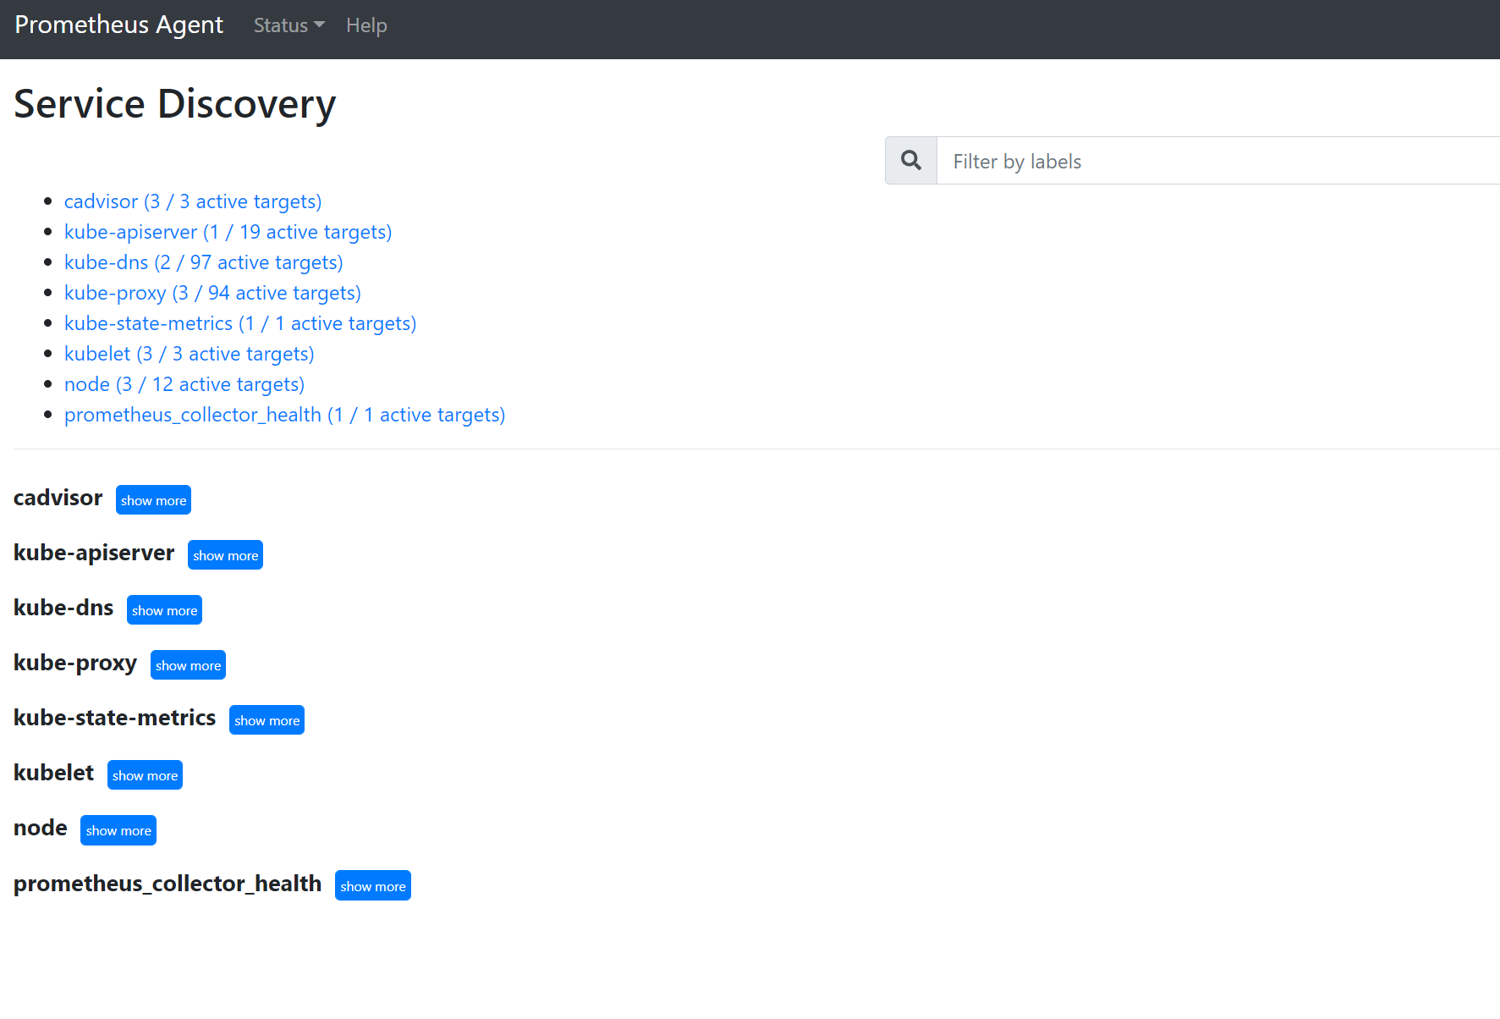Open kube-apiserver targets link in list
The width and height of the screenshot is (1500, 1019).
coord(228,232)
